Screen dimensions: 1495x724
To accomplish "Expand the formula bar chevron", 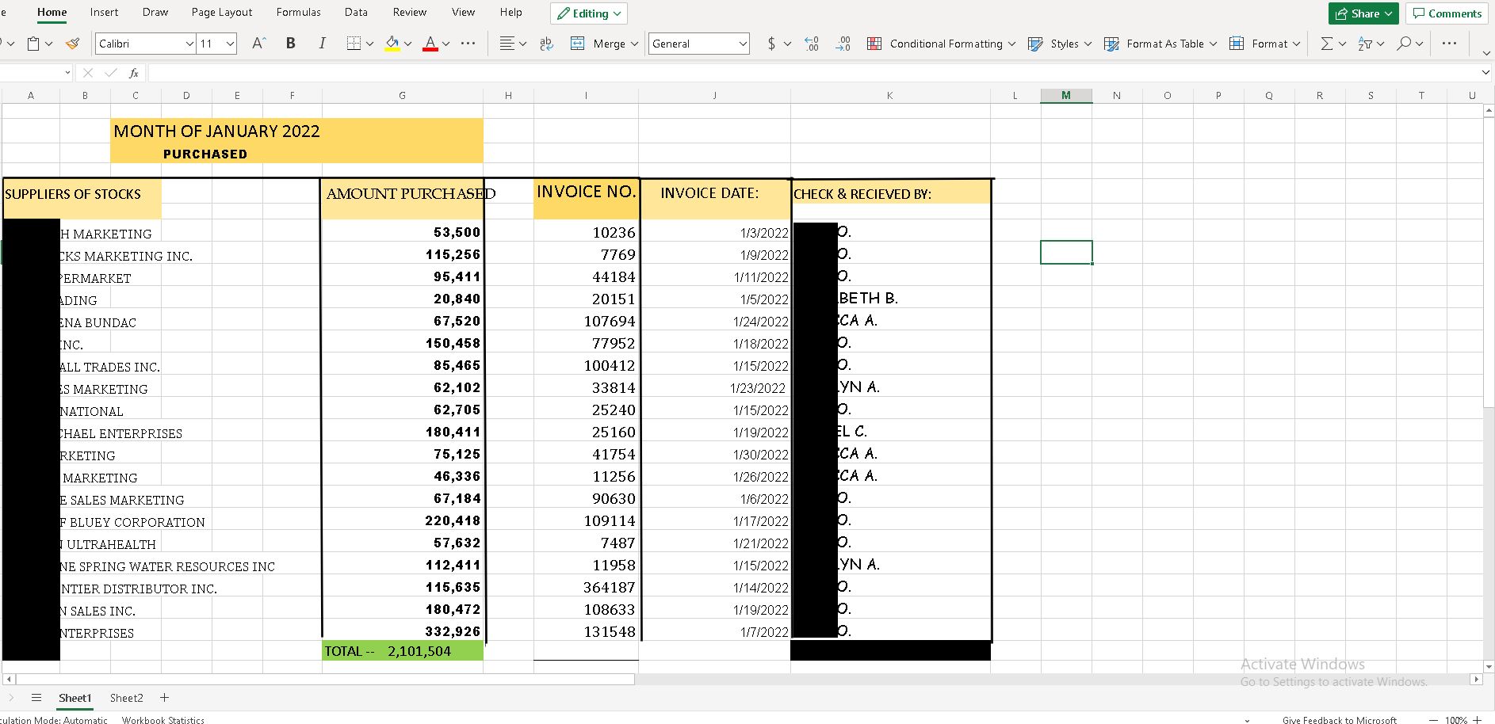I will click(1485, 73).
